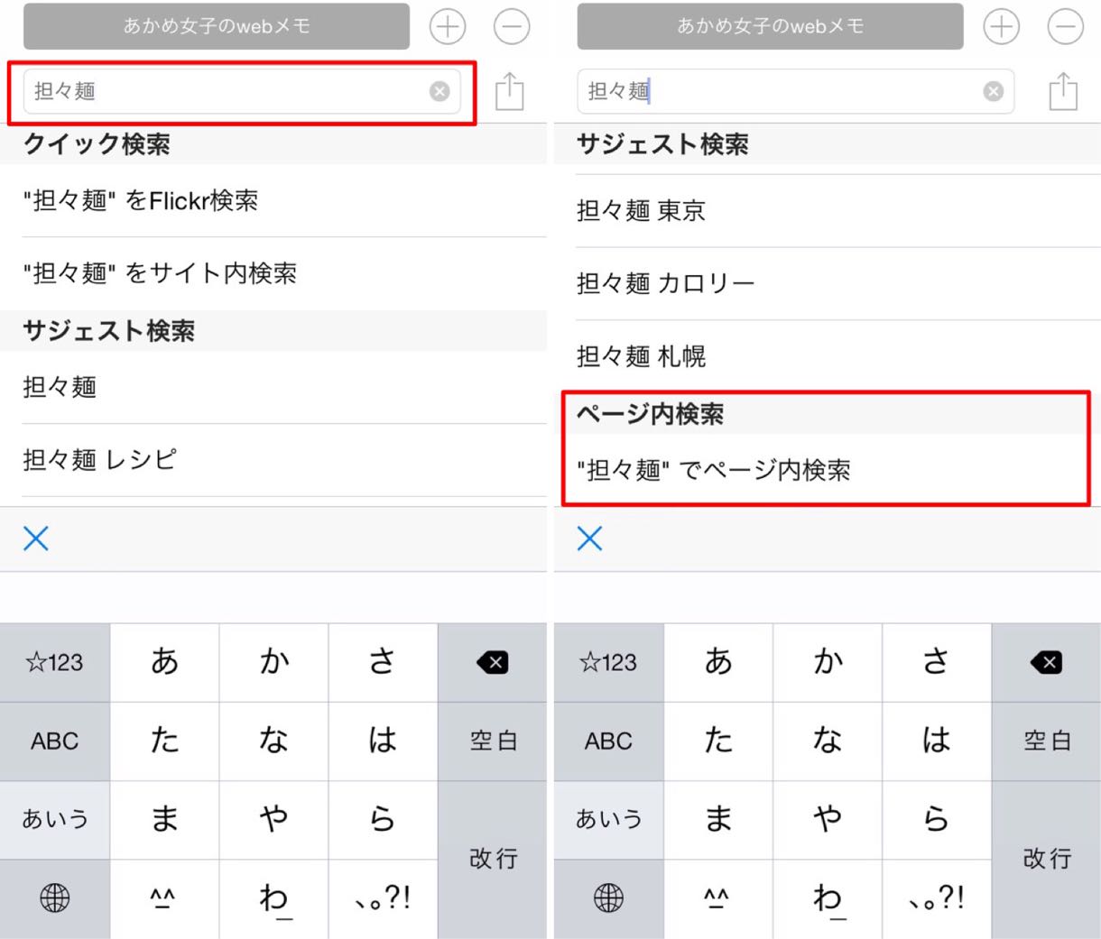The height and width of the screenshot is (939, 1101).
Task: Tap あいう key on right keyboard
Action: 609,820
